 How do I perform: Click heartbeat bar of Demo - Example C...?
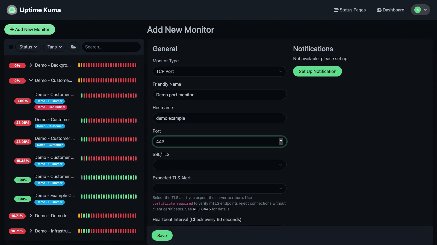click(109, 197)
